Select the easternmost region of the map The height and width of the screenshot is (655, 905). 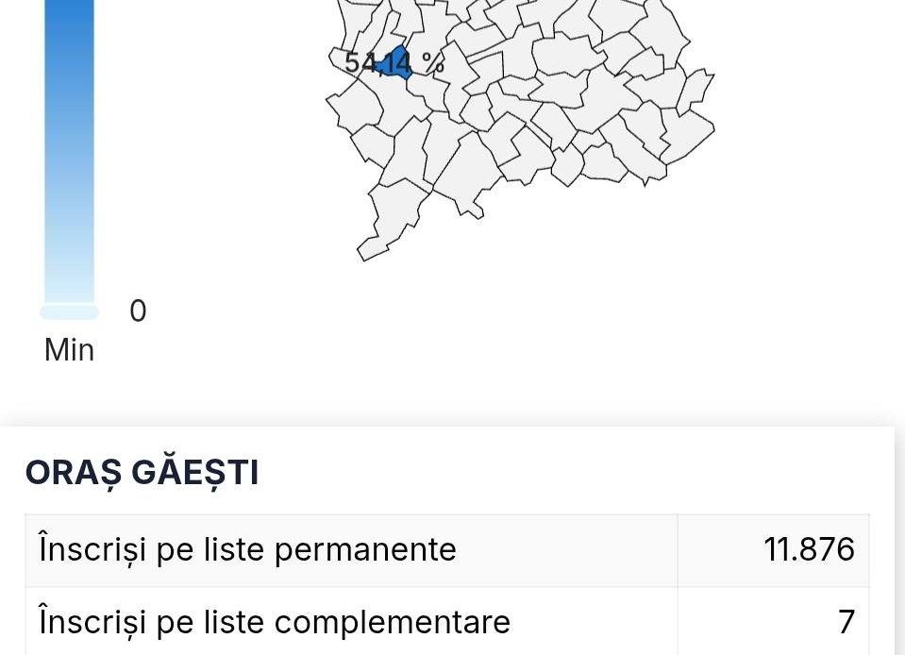click(696, 89)
